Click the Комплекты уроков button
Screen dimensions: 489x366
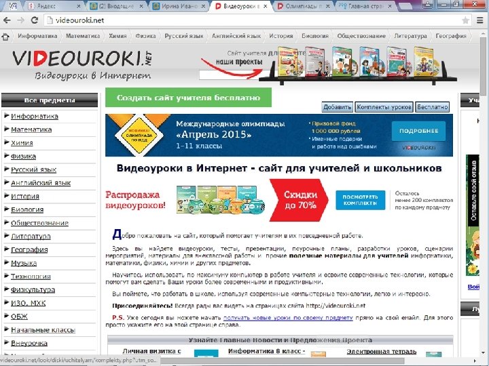[x=384, y=107]
